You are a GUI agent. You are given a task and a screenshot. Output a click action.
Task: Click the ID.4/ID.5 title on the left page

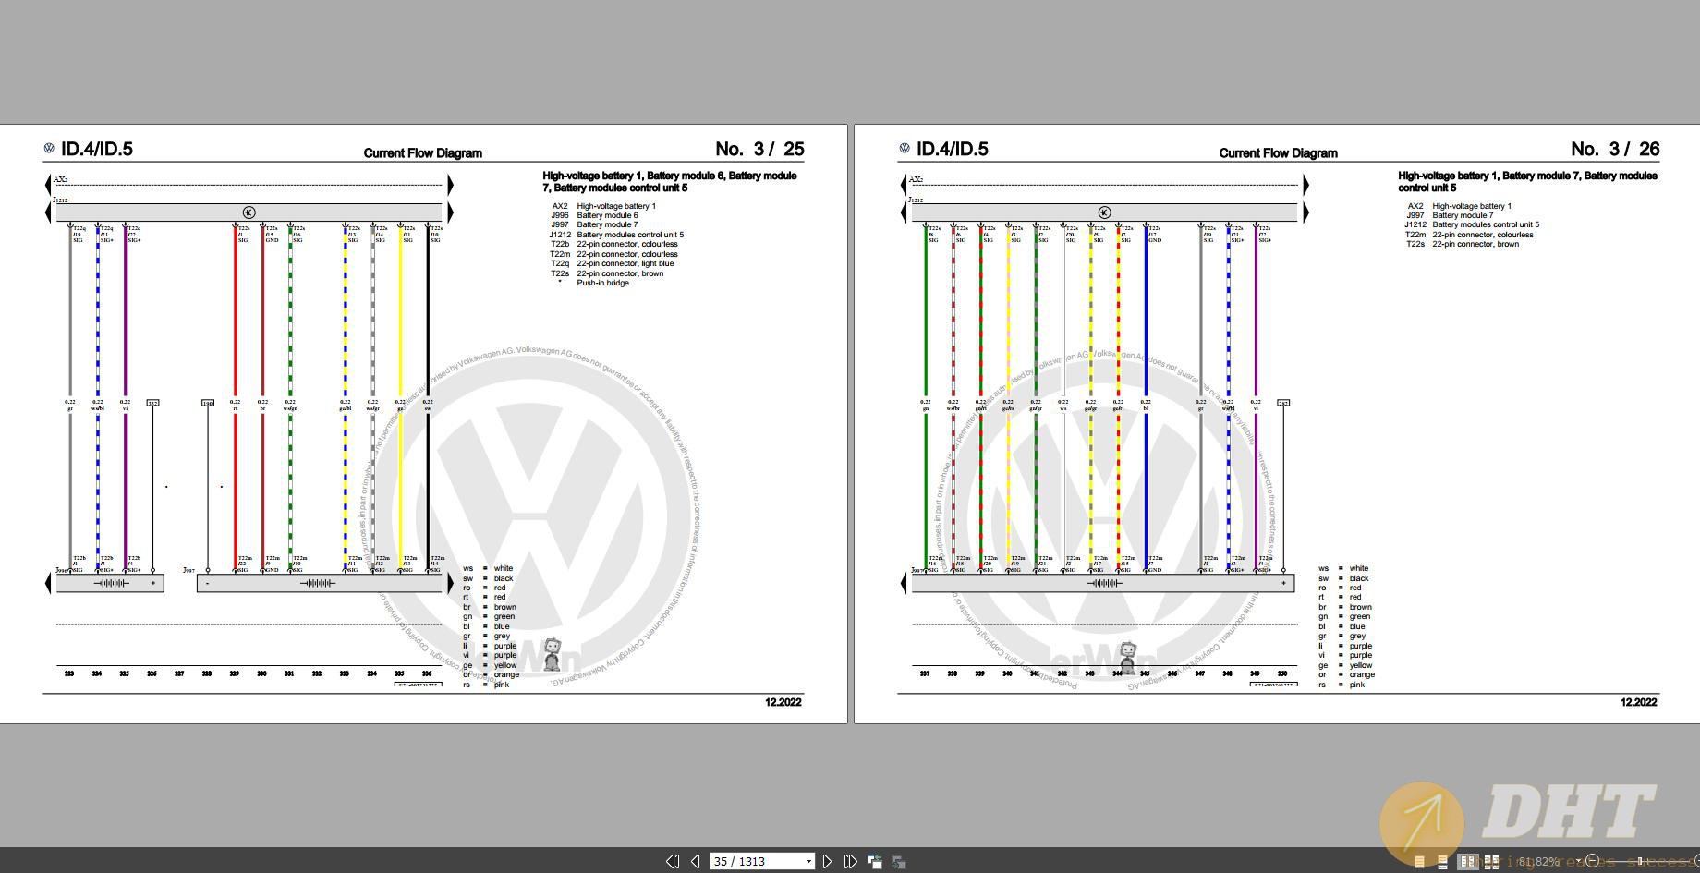[97, 149]
